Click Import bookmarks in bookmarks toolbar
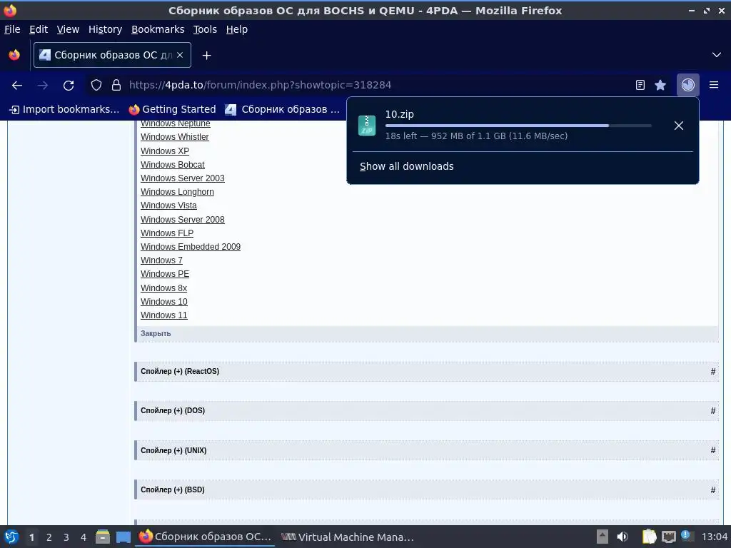The width and height of the screenshot is (731, 548). coord(64,109)
